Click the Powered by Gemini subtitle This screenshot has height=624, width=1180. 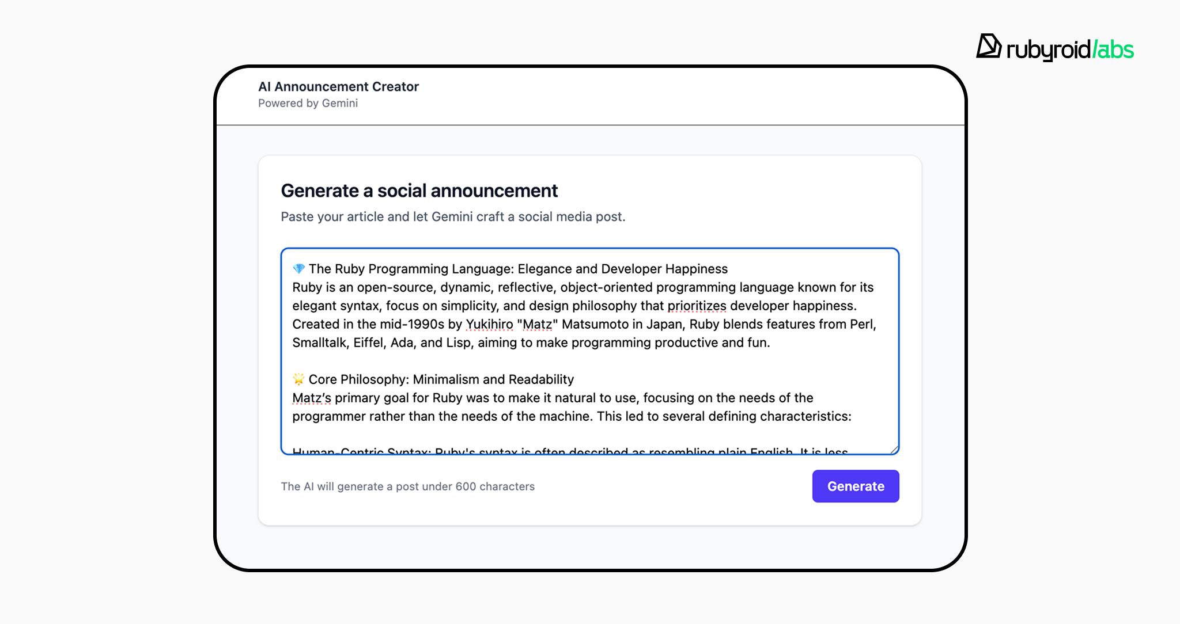point(308,103)
